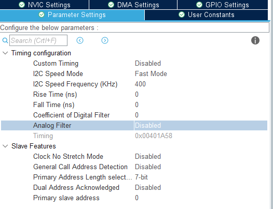Open the DMA Settings tab
Viewport: 273px width, 209px height.
click(133, 5)
